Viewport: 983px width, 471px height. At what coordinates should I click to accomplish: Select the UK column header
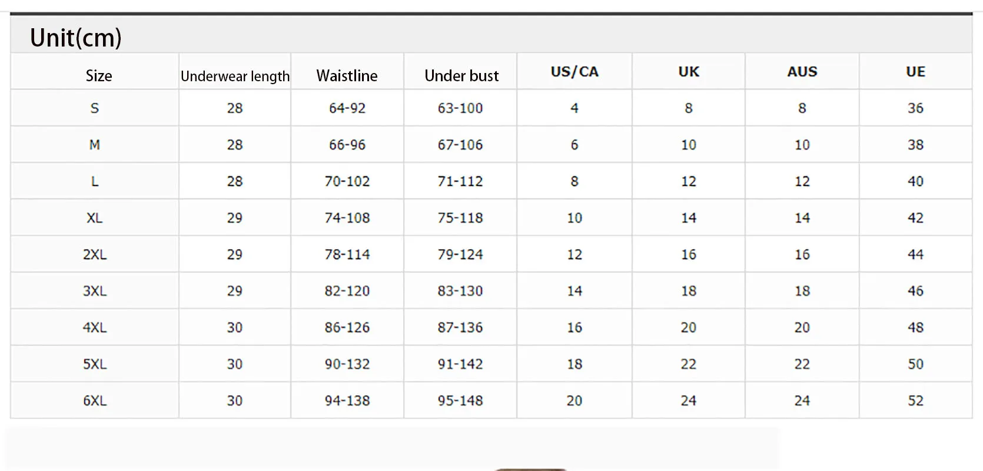point(689,72)
